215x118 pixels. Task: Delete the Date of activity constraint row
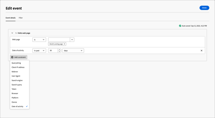[201, 50]
